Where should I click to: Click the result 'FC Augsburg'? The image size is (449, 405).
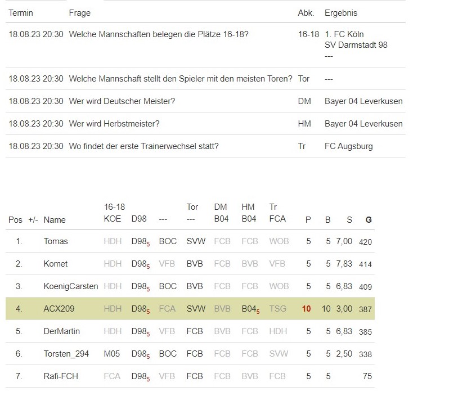(x=349, y=146)
